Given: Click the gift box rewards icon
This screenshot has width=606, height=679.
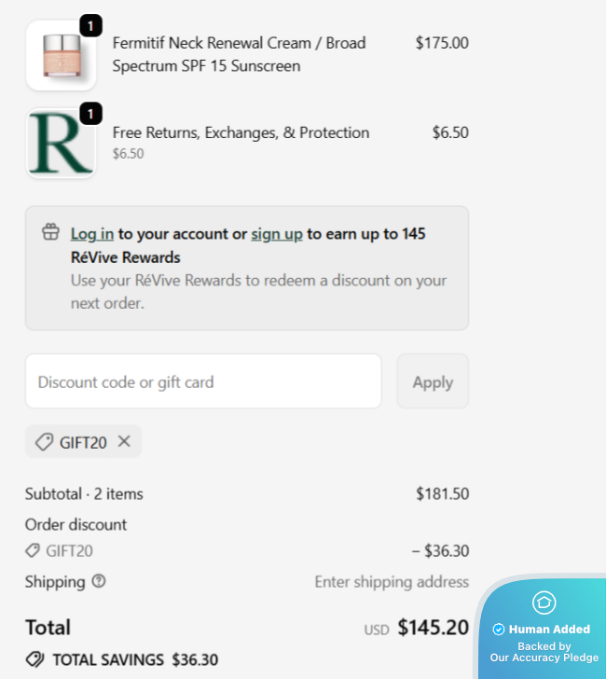Looking at the screenshot, I should [50, 232].
